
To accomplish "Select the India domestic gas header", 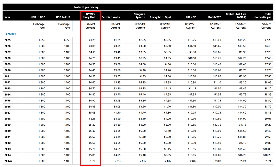I will 263,16.
